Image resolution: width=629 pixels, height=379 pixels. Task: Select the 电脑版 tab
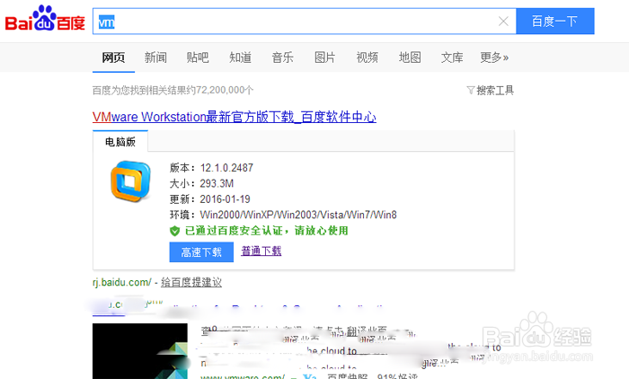tap(120, 142)
